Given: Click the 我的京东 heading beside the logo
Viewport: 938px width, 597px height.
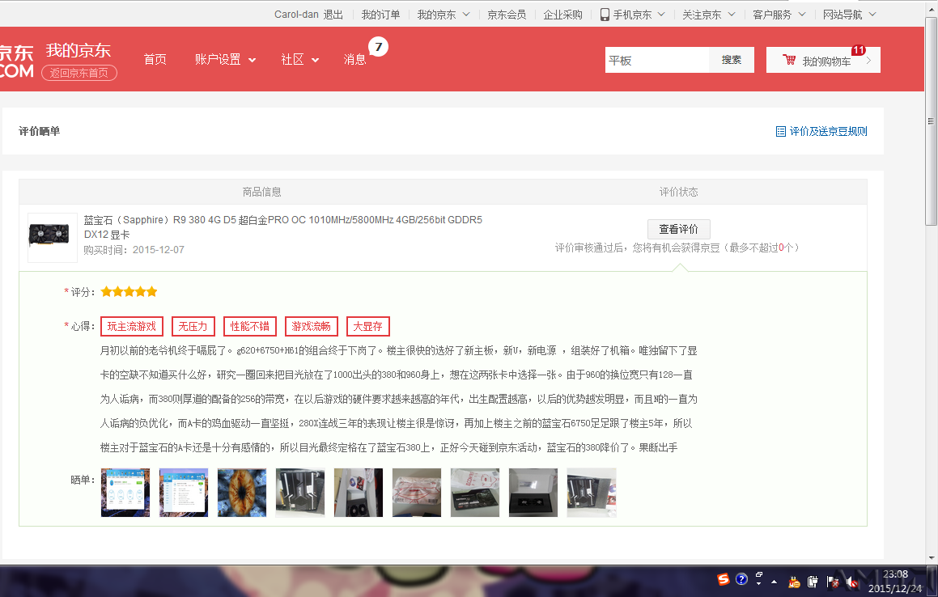Looking at the screenshot, I should point(79,50).
